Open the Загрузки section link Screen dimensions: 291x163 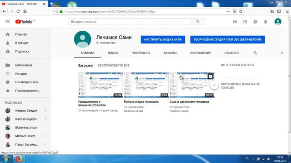tap(85, 65)
